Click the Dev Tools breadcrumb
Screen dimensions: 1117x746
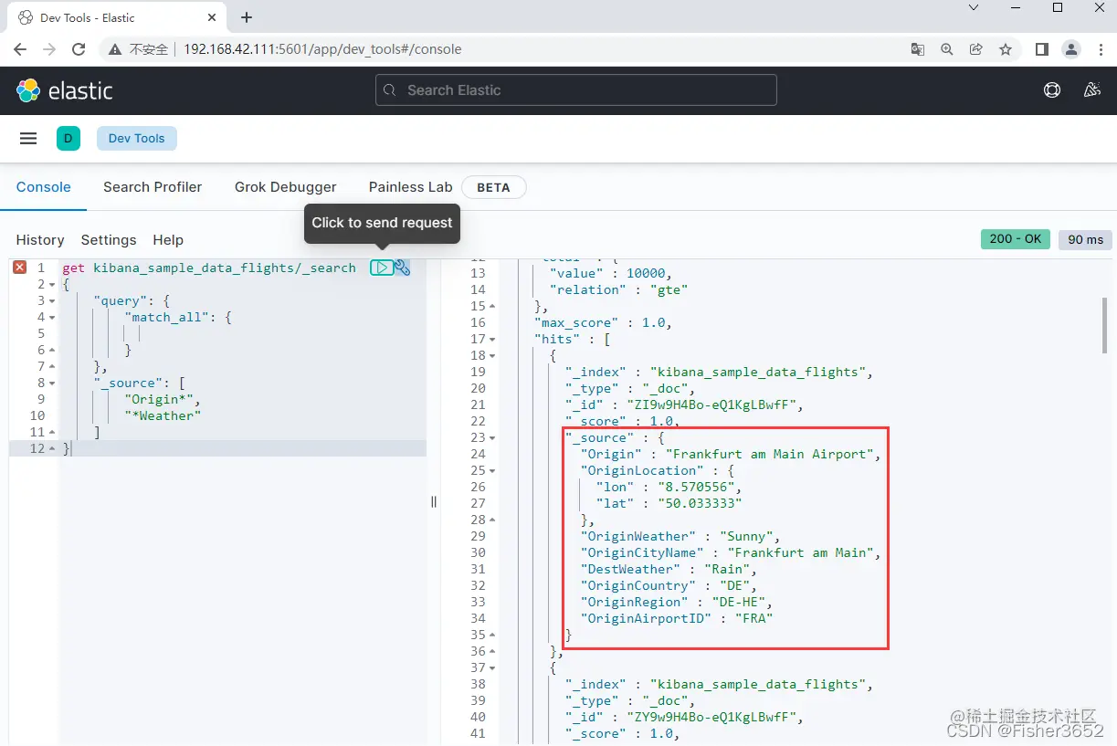click(137, 138)
